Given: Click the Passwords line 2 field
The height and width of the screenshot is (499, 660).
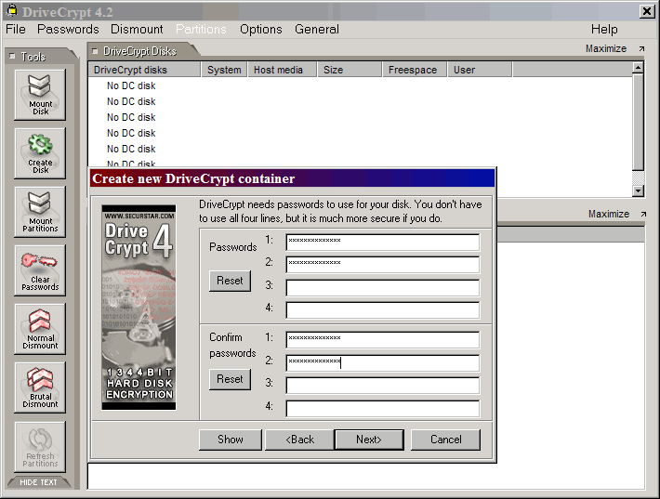Looking at the screenshot, I should coord(382,265).
